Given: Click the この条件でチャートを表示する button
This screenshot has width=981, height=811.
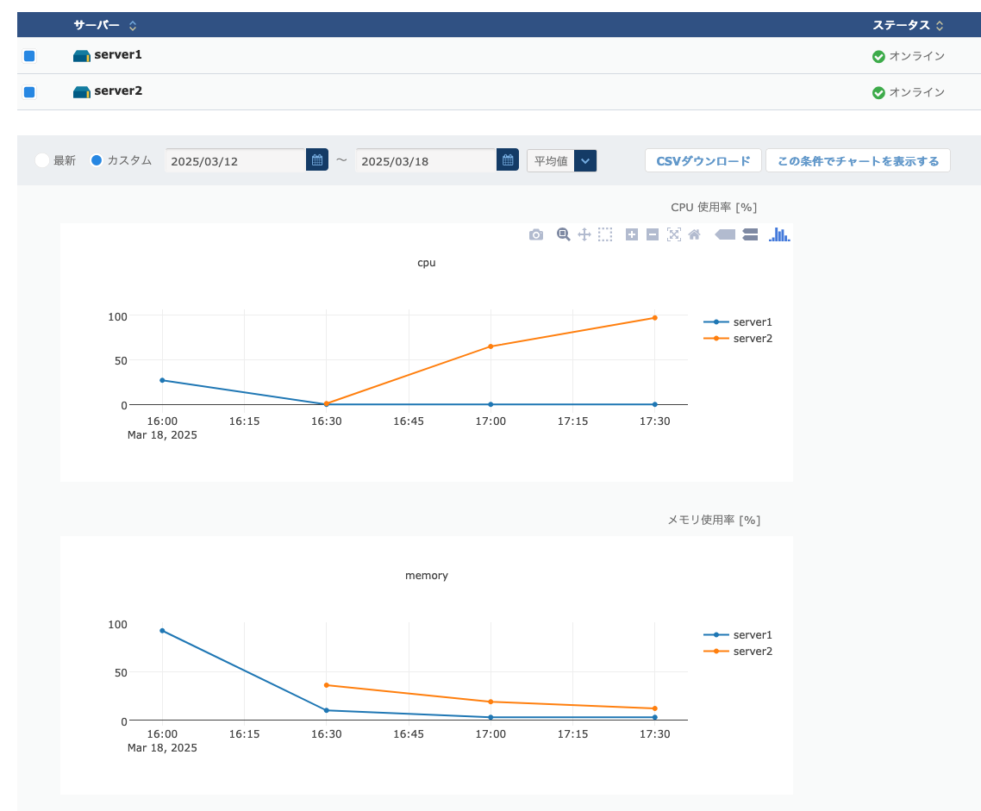Looking at the screenshot, I should (x=858, y=161).
